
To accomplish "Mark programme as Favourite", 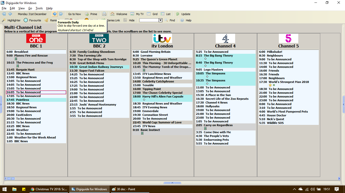I will [32, 20].
